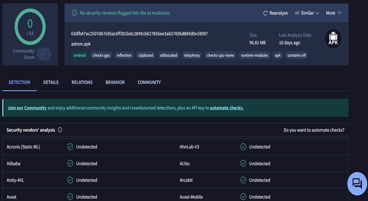
Task: Click the 96.81 MB size value
Action: coord(258,43)
